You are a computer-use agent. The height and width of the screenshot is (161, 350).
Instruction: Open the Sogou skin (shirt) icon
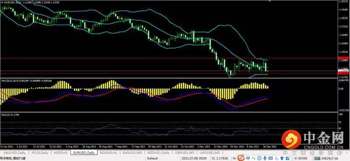pos(282,158)
